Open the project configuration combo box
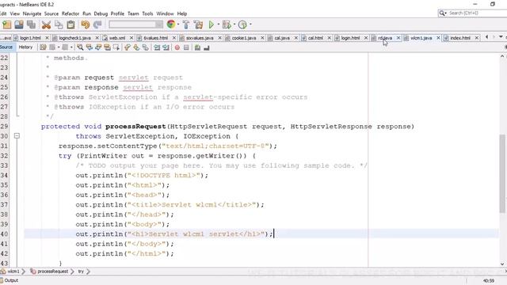 pyautogui.click(x=135, y=25)
